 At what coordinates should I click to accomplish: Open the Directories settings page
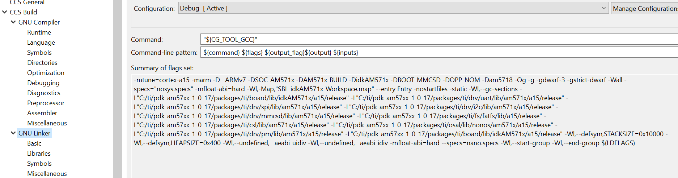[x=42, y=62]
